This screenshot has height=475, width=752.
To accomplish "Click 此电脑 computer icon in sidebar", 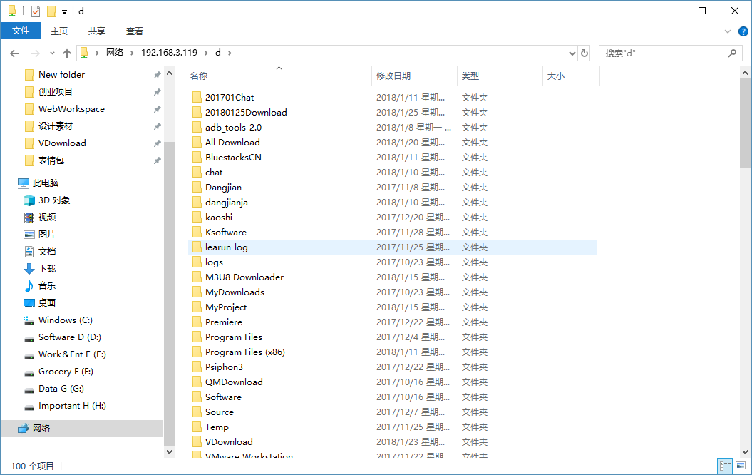I will tap(23, 183).
